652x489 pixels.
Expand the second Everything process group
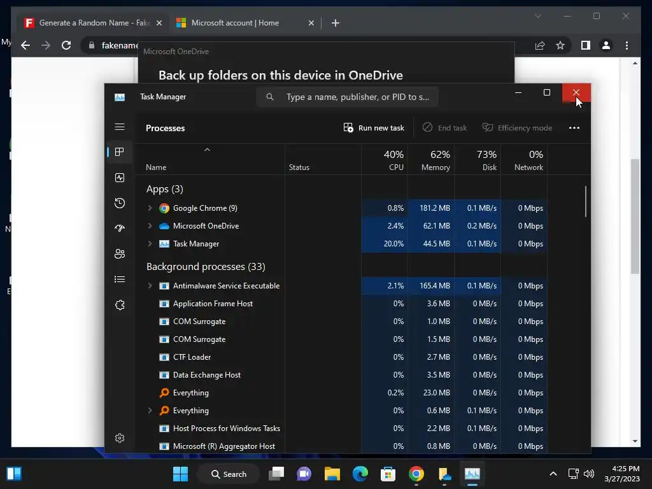150,411
